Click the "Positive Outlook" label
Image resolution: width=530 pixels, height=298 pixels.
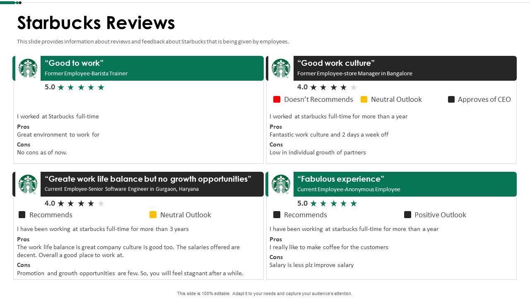(440, 215)
